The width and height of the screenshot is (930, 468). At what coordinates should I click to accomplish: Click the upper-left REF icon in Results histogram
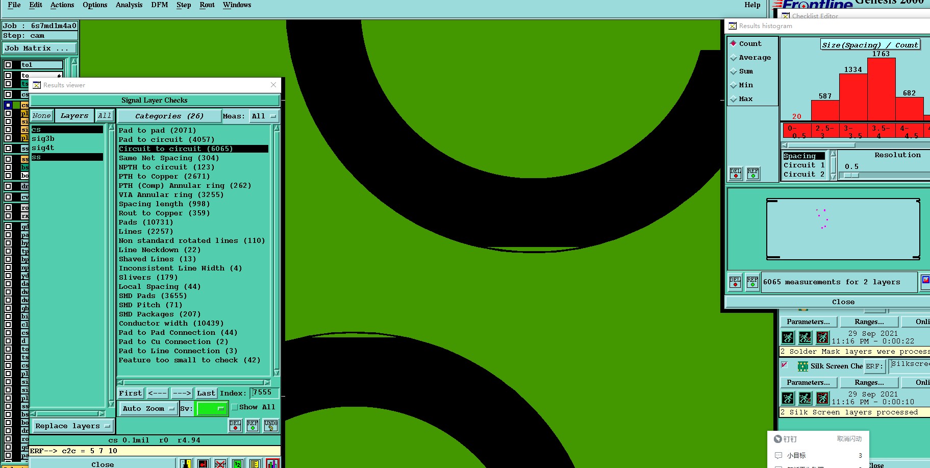click(753, 174)
